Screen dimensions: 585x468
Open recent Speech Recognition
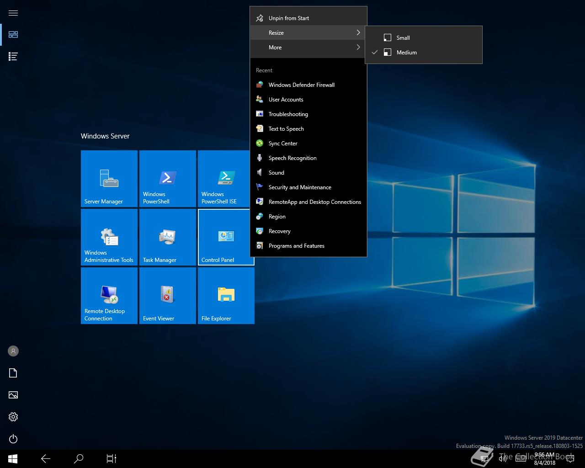tap(308, 158)
